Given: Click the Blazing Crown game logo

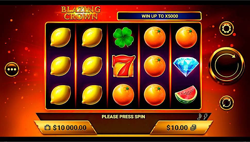Looking at the screenshot, I should click(81, 13).
